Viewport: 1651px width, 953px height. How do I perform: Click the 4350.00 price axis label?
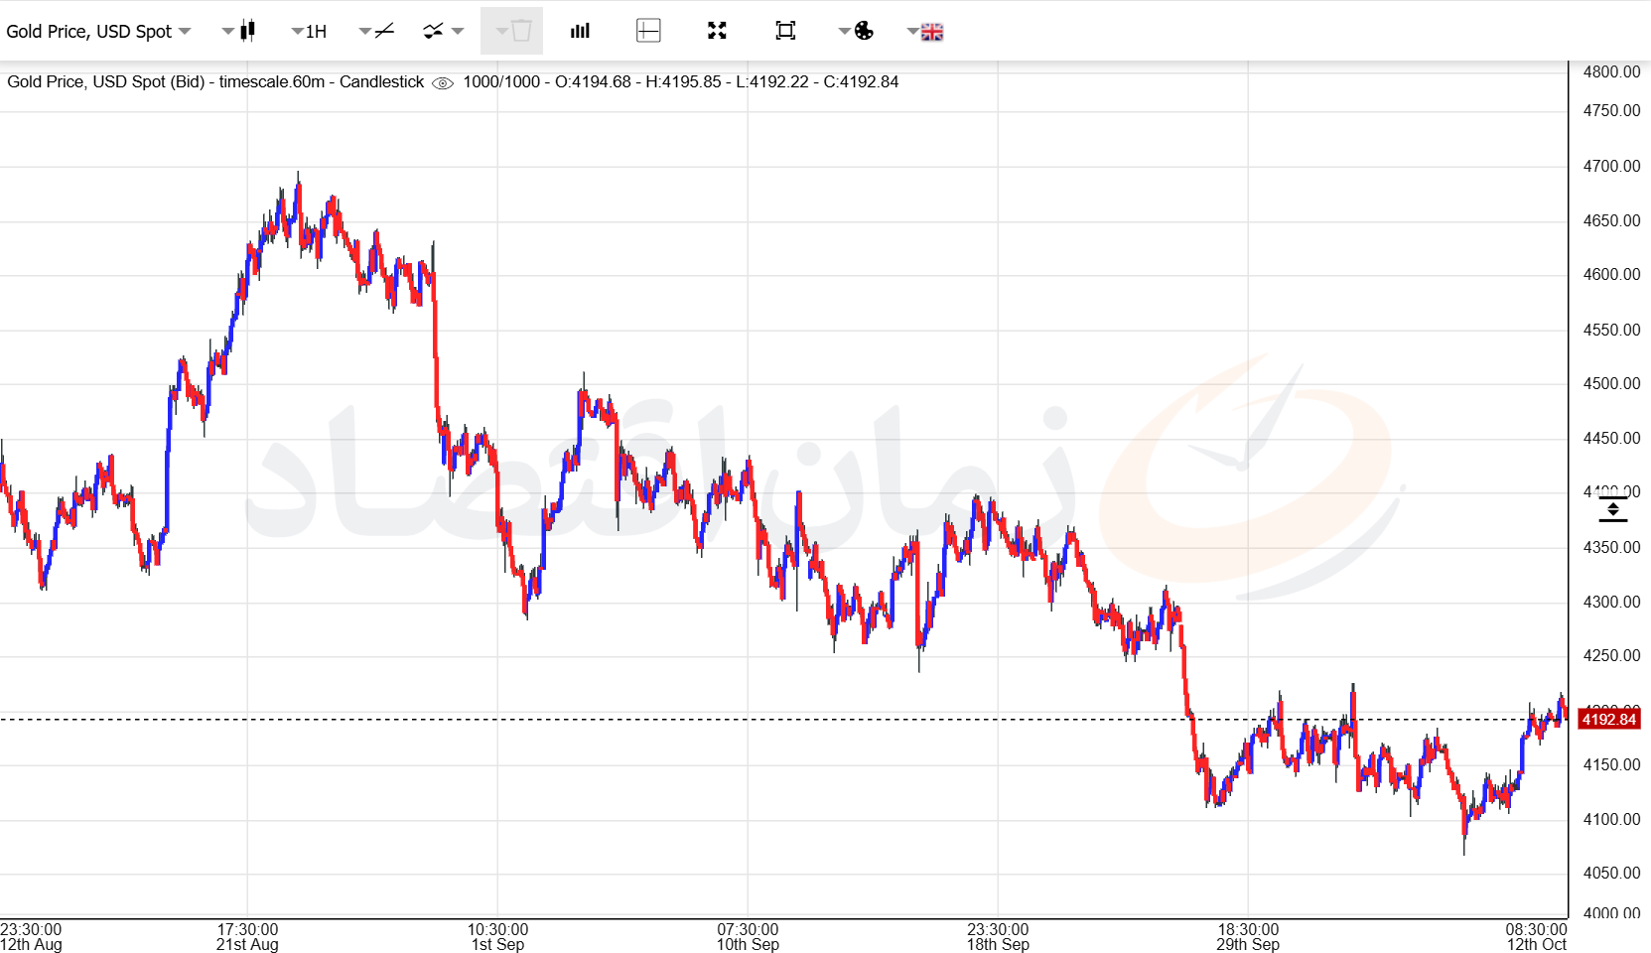[1611, 547]
